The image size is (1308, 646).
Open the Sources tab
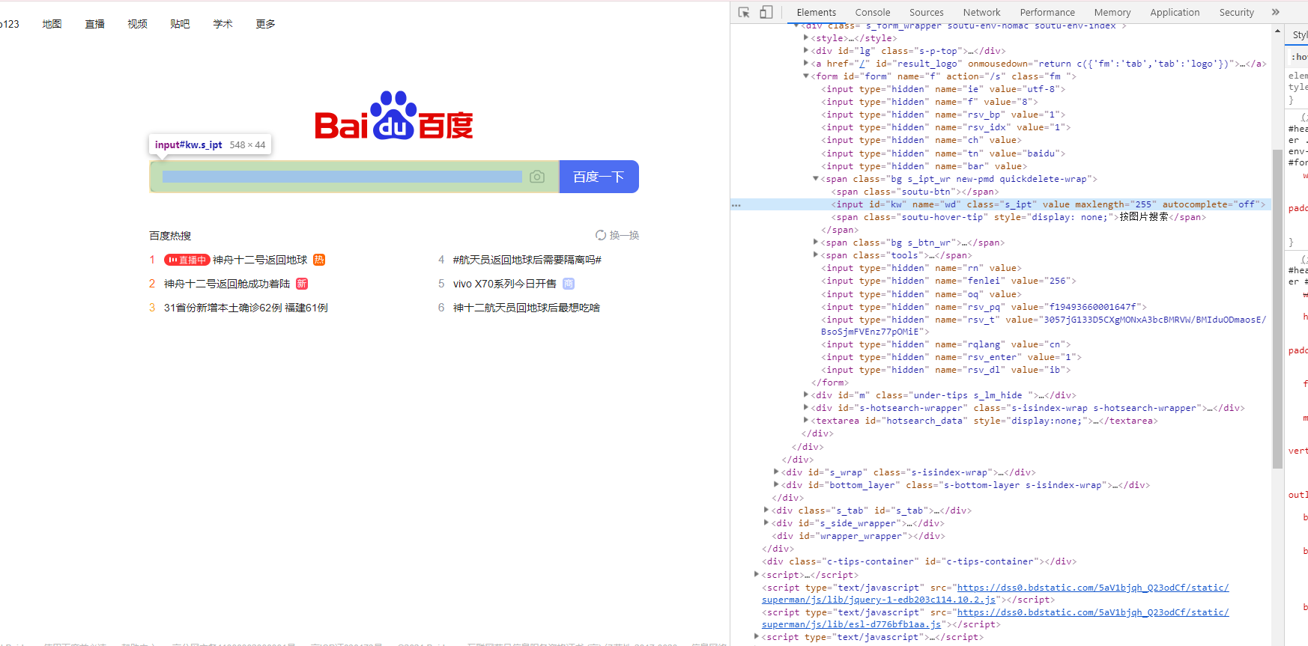coord(927,12)
